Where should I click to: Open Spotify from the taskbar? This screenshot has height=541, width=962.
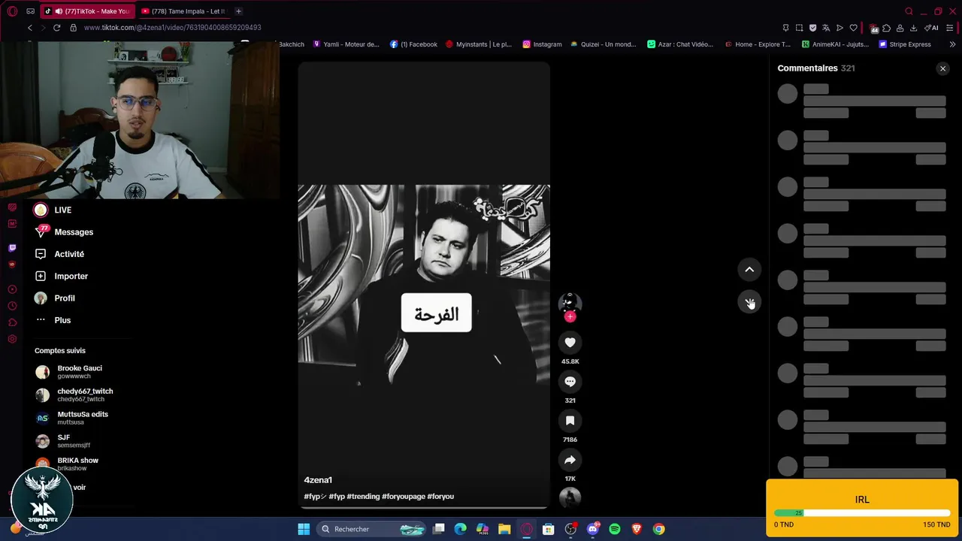614,529
